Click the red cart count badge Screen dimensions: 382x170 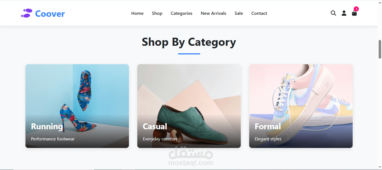click(x=356, y=9)
